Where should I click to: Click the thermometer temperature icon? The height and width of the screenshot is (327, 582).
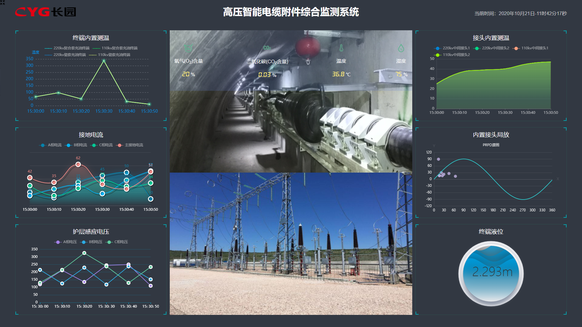point(341,48)
